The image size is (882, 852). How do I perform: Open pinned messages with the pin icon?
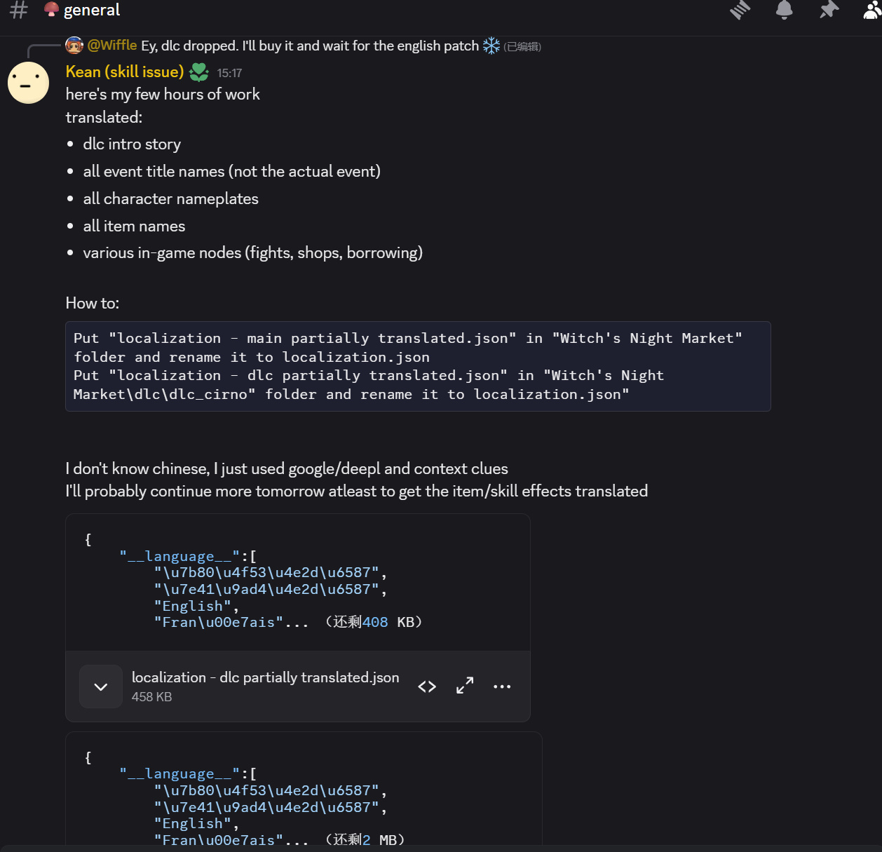[x=829, y=11]
